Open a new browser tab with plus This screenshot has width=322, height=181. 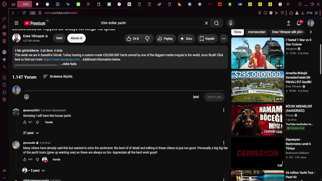point(288,4)
